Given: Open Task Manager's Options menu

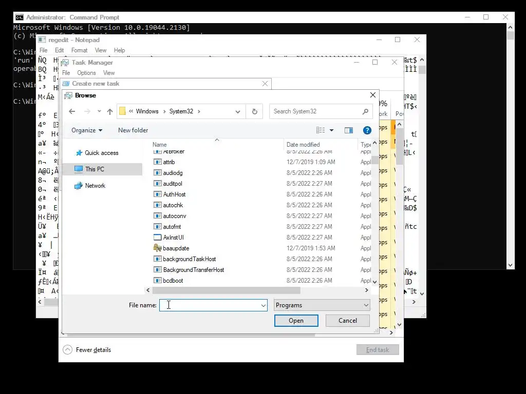Looking at the screenshot, I should click(x=86, y=73).
